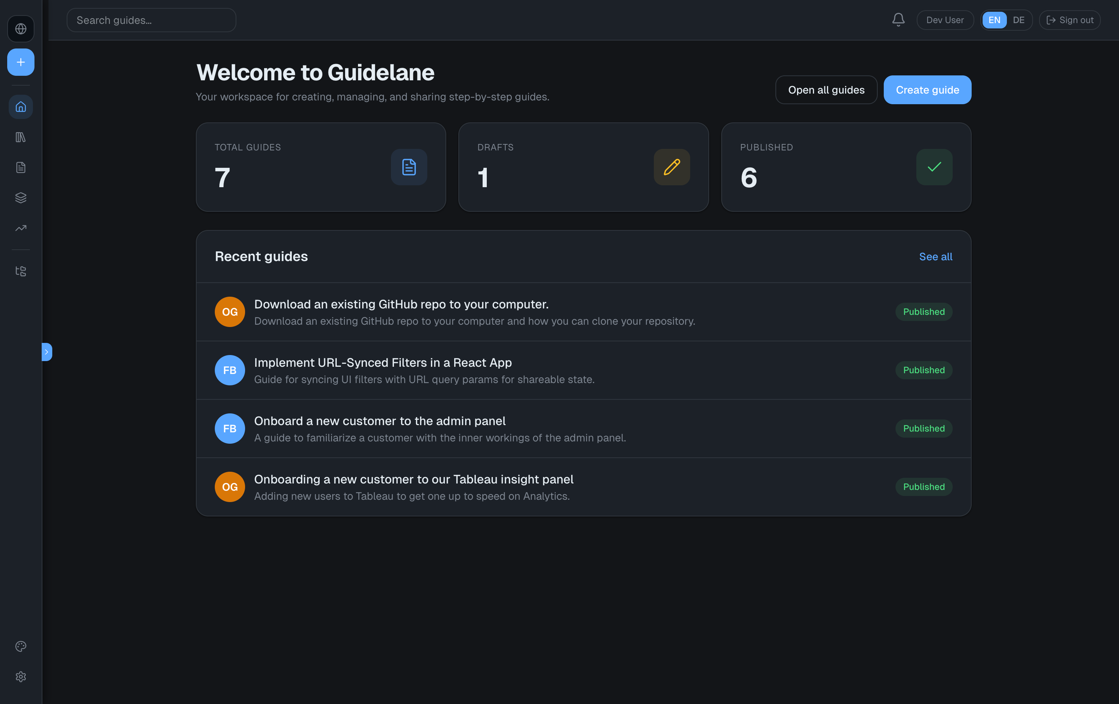Open the color palette theme icon

(20, 646)
